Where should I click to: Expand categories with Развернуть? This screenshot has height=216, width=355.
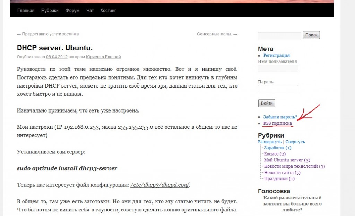click(x=270, y=142)
